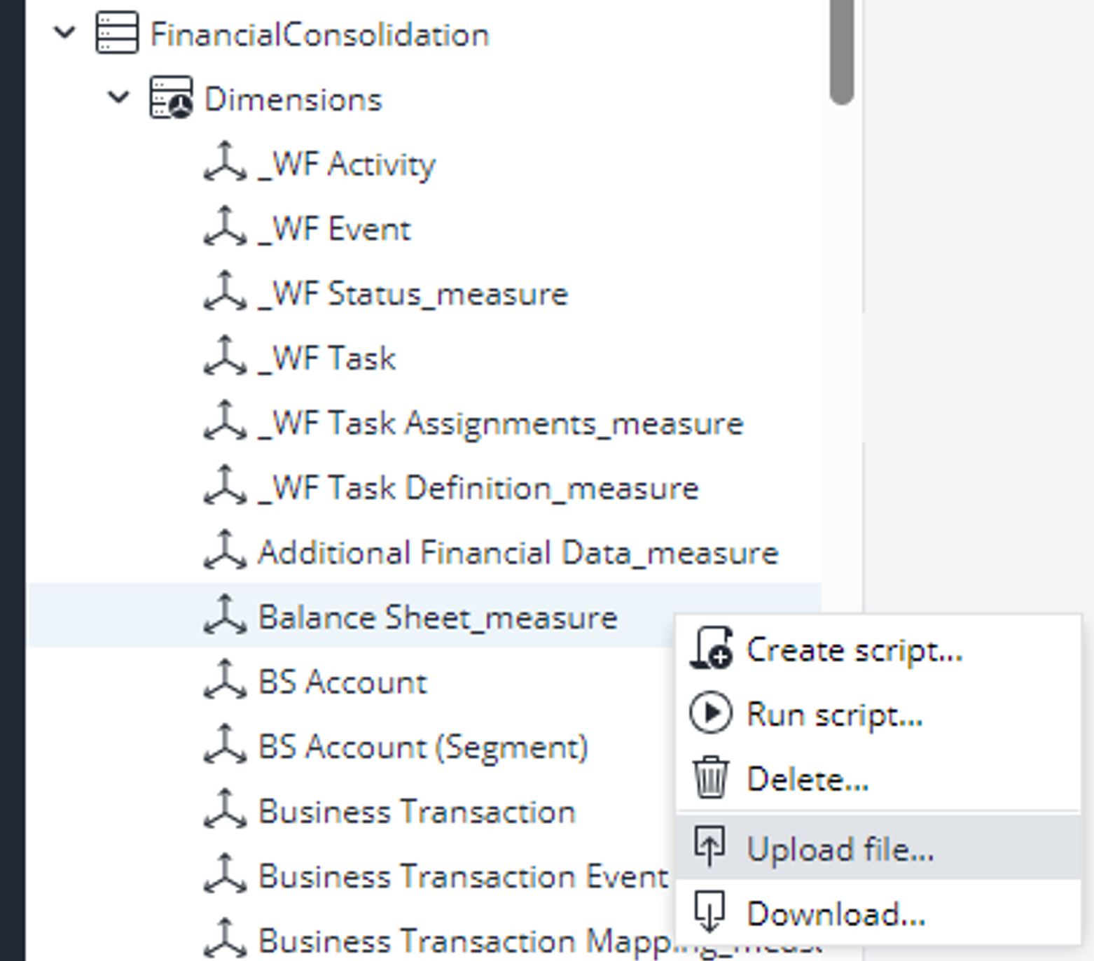The image size is (1094, 961).
Task: Click the dimension icon beside _WF Status_measure
Action: click(225, 292)
